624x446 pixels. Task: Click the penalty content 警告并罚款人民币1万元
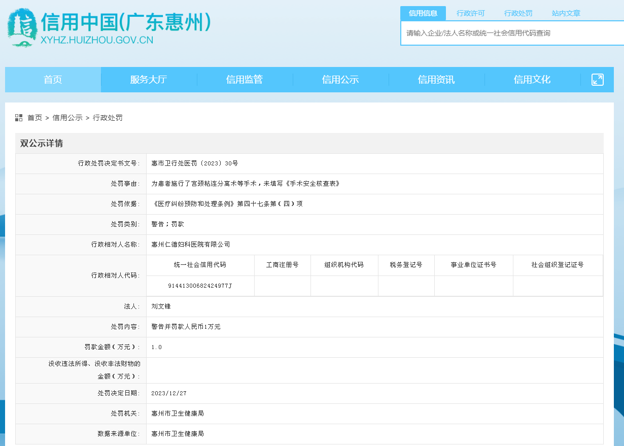point(186,327)
